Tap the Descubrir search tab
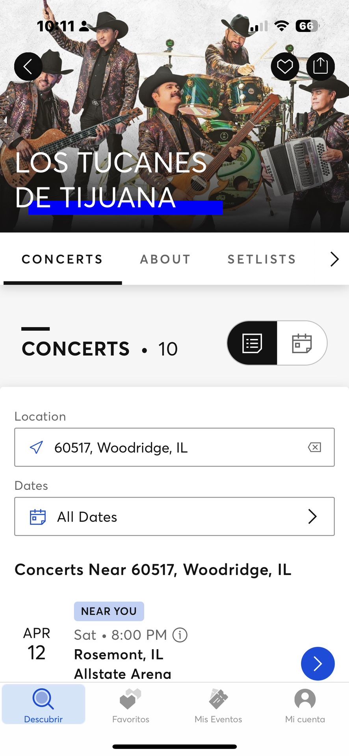Screen dimensions: 349x756 click(x=43, y=704)
